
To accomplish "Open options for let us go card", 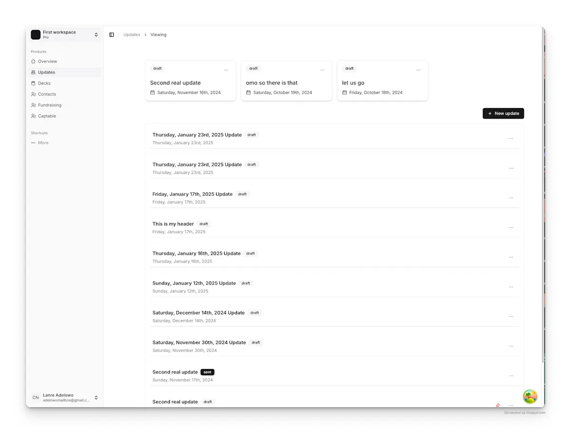I will tap(418, 70).
